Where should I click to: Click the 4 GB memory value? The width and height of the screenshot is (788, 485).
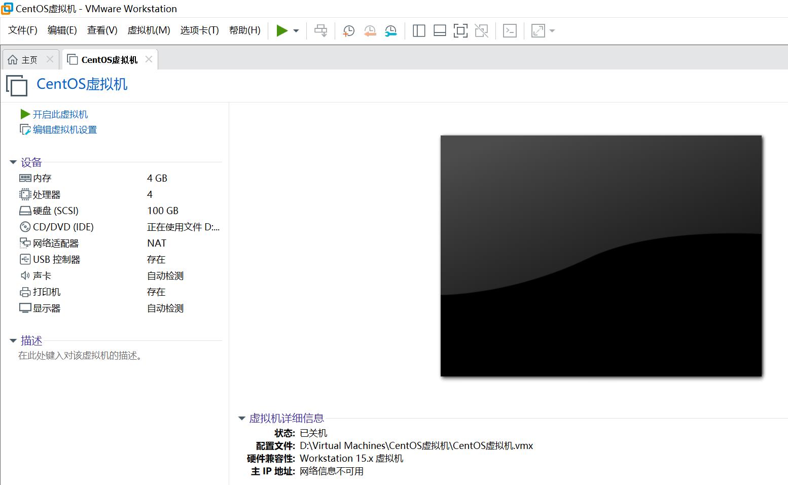pyautogui.click(x=157, y=178)
